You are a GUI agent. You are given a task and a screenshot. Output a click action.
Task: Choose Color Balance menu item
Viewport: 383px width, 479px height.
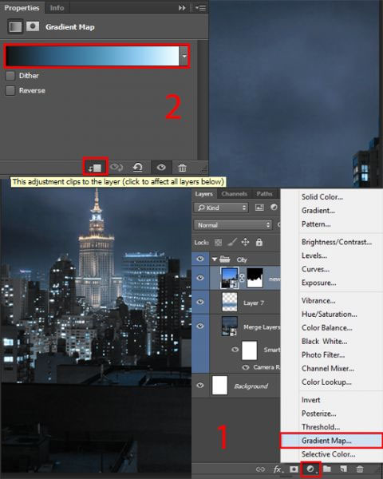tap(327, 328)
